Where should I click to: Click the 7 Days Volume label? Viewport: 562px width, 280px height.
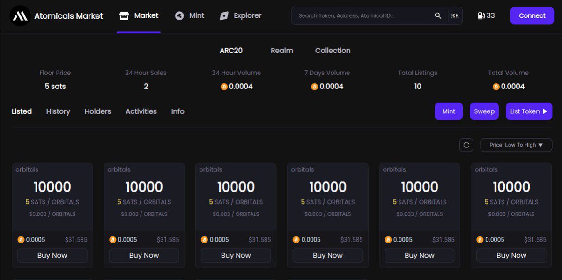coord(327,73)
